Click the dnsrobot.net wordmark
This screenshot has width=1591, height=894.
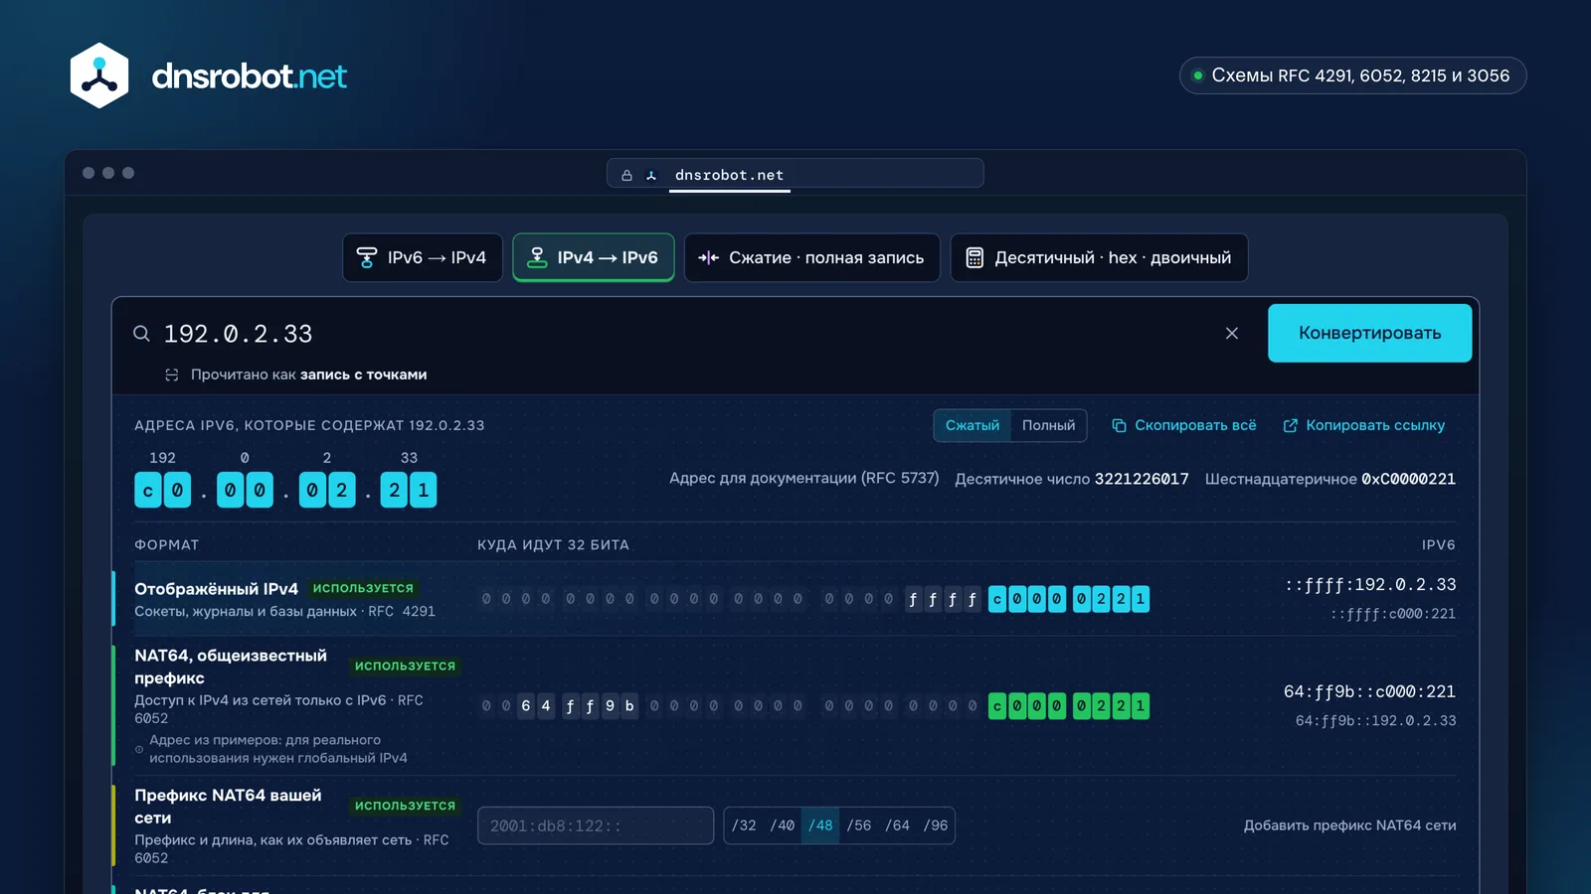point(249,76)
